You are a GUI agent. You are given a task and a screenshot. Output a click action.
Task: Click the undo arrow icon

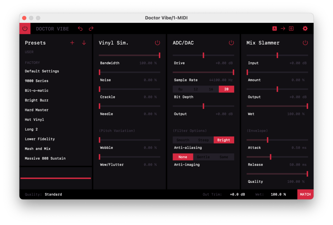pos(80,29)
